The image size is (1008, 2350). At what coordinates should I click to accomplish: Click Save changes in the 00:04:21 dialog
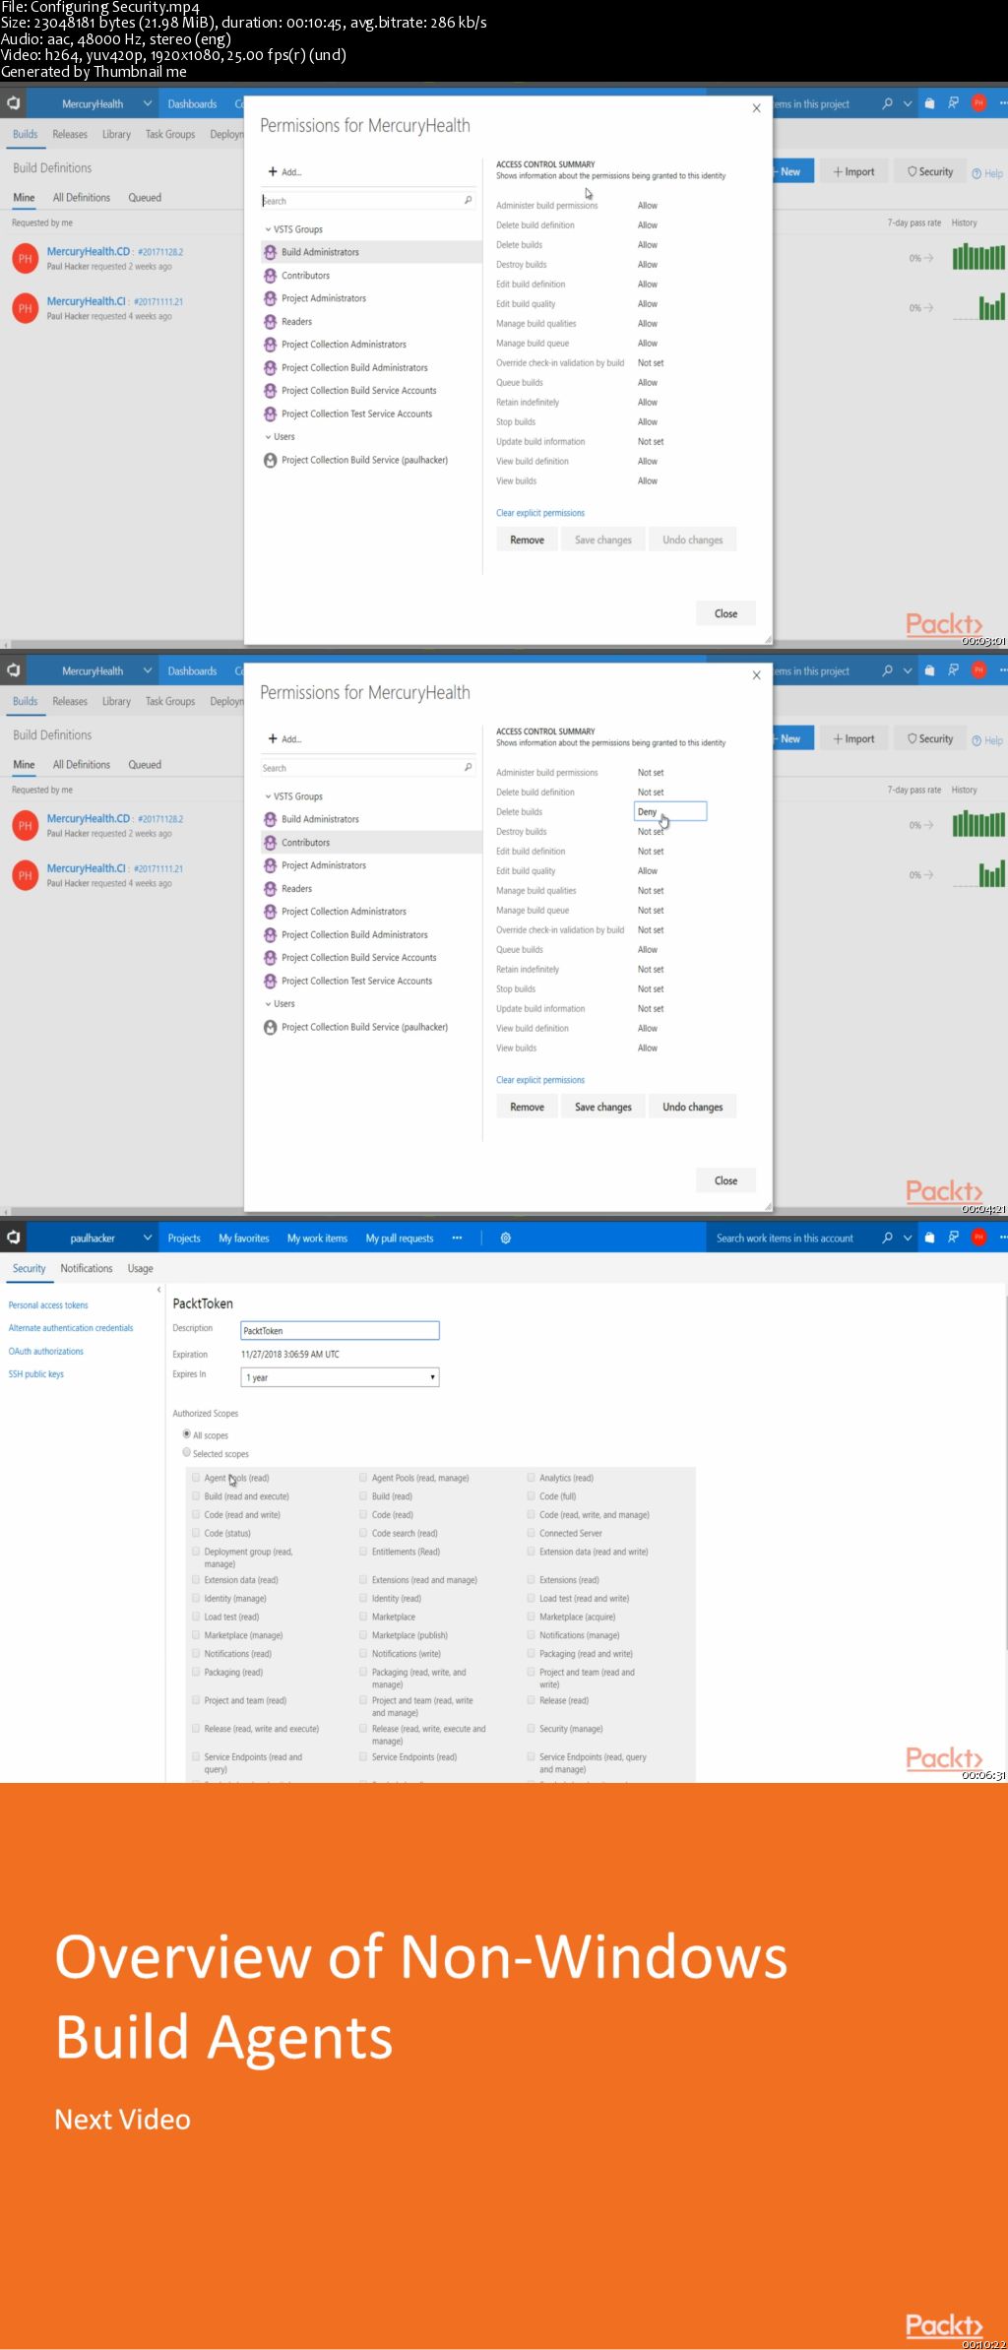(603, 1107)
